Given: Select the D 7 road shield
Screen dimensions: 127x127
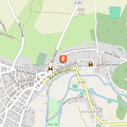Looking at the screenshot, I should [x=25, y=108].
